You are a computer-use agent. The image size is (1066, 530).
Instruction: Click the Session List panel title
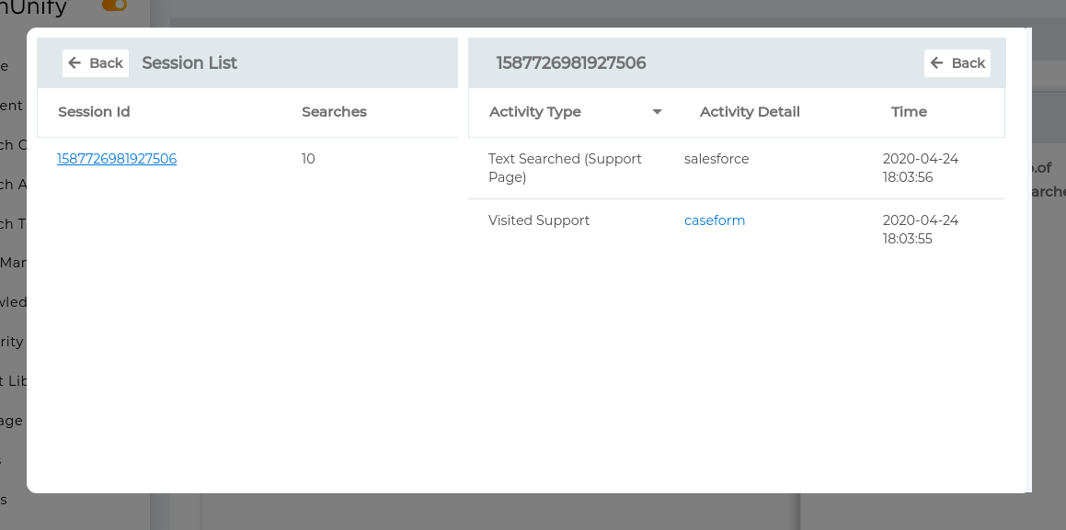click(189, 63)
